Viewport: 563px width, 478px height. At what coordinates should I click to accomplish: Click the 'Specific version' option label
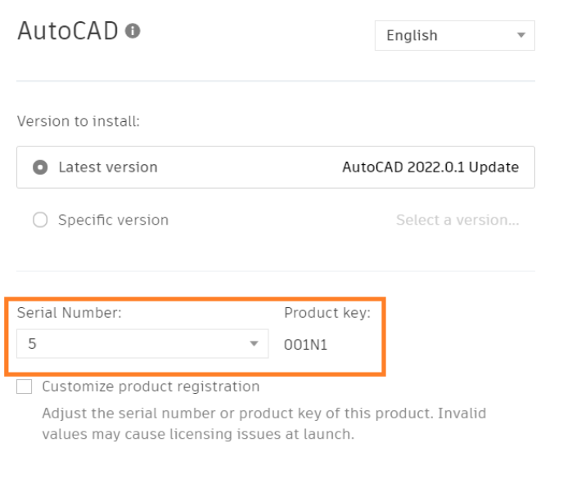point(113,221)
